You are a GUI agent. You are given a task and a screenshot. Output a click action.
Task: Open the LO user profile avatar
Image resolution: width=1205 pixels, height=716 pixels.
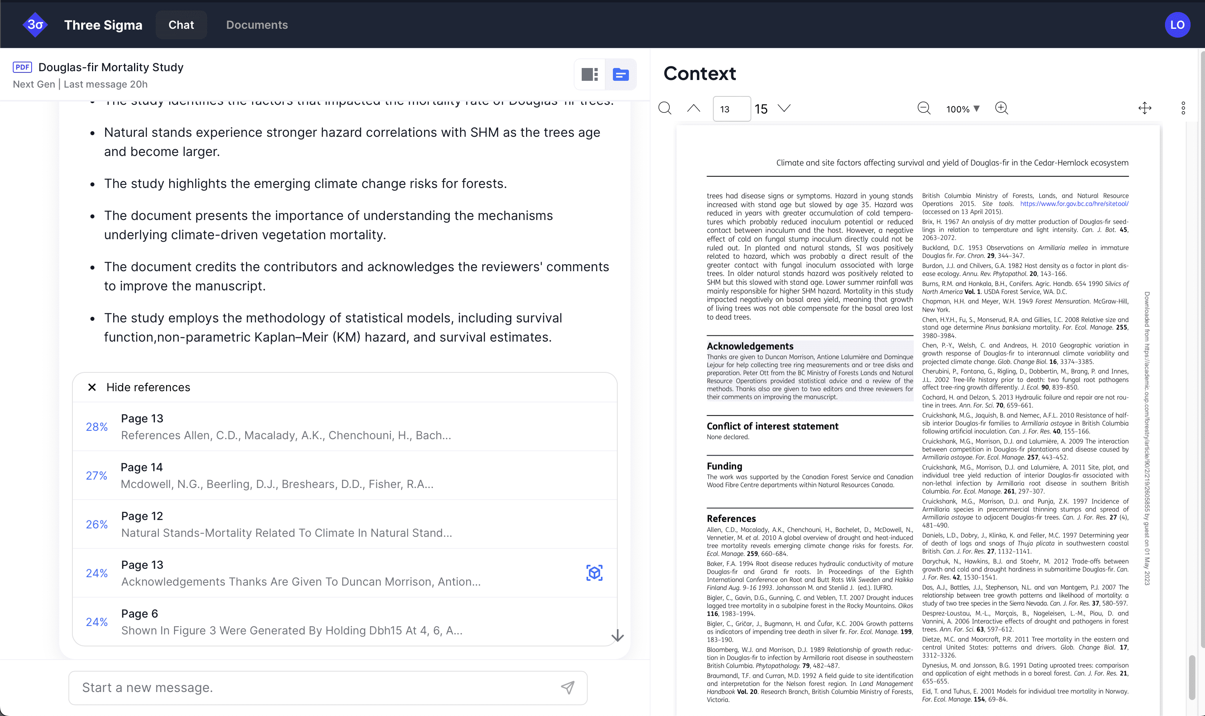click(x=1177, y=25)
